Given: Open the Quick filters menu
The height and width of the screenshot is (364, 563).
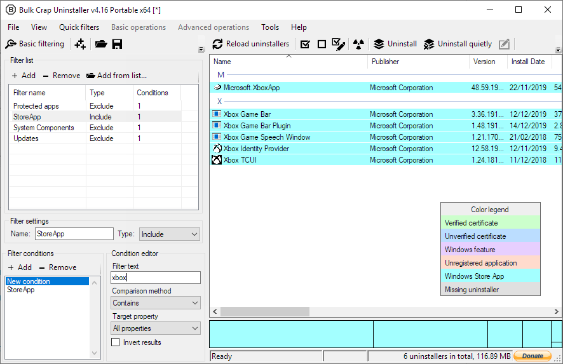Looking at the screenshot, I should 79,27.
